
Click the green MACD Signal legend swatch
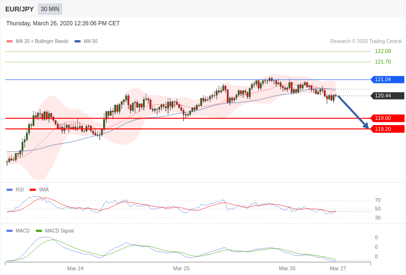point(39,231)
